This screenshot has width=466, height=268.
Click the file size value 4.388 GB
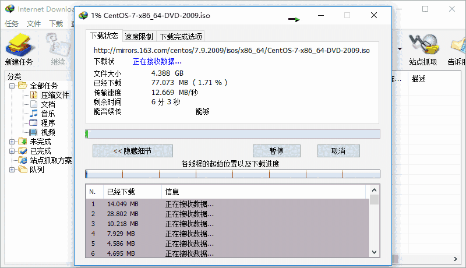167,73
